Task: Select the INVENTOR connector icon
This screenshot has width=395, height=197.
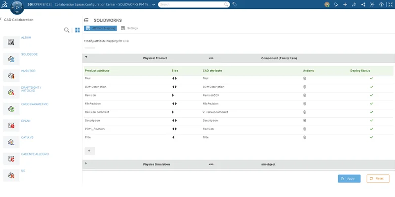Action: coord(11,75)
